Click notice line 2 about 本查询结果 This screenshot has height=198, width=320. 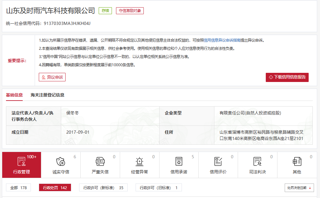(137, 48)
